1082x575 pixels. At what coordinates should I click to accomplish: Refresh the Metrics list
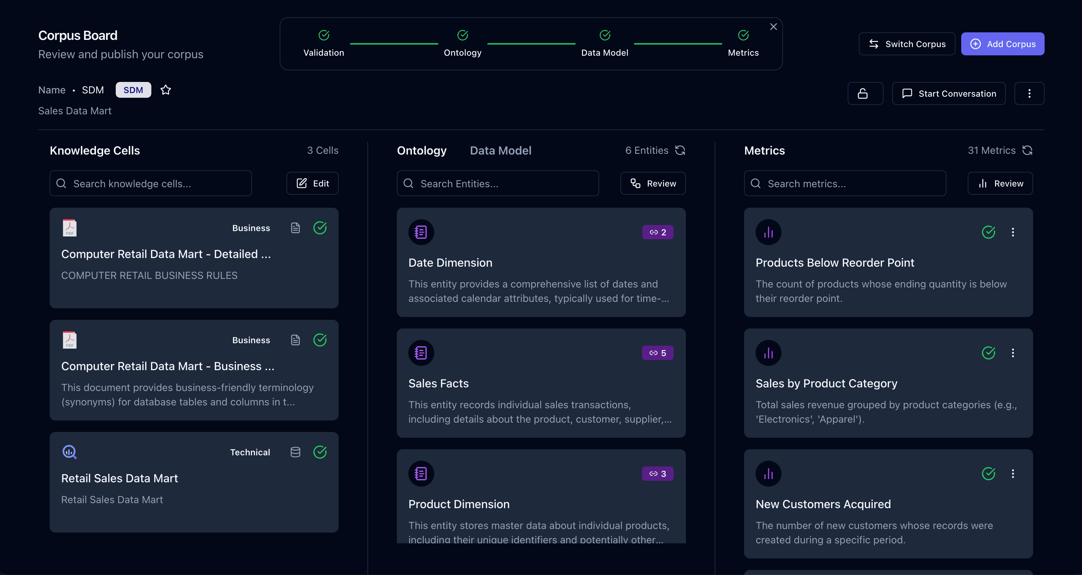point(1027,150)
